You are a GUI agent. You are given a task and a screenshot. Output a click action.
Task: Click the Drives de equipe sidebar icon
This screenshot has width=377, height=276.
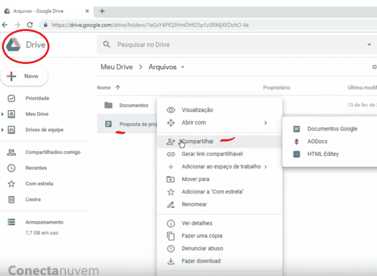pyautogui.click(x=11, y=130)
